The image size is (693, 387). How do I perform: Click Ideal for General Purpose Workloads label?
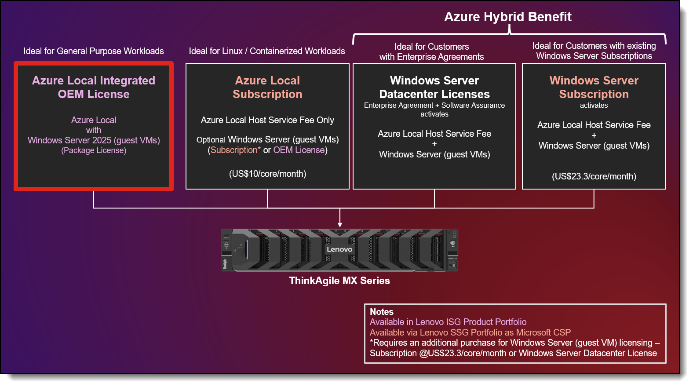point(94,51)
